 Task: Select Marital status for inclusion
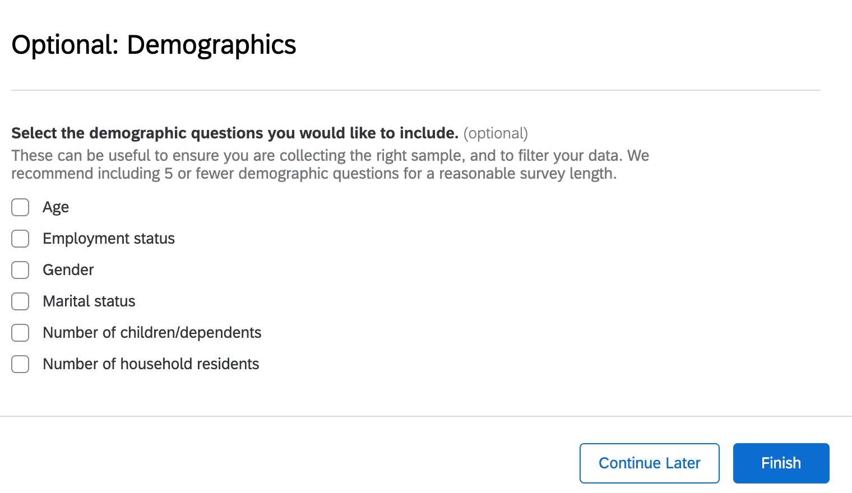[20, 301]
